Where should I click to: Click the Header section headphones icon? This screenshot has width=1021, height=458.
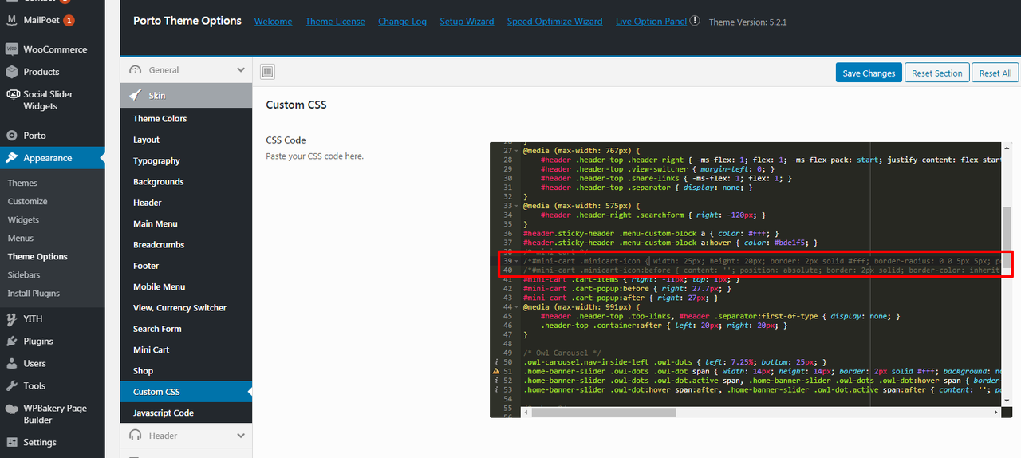tap(135, 436)
